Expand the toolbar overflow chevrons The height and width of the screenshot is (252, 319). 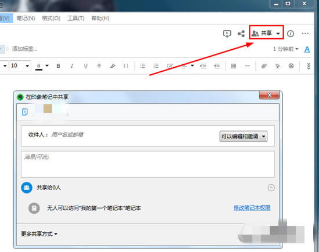(309, 66)
